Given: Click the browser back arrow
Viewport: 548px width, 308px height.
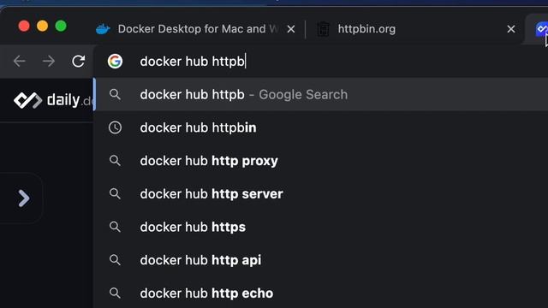Looking at the screenshot, I should click(x=19, y=62).
